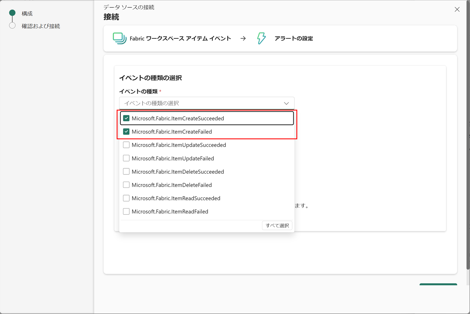
Task: Click the partially visible green button at bottom right
Action: 438,284
